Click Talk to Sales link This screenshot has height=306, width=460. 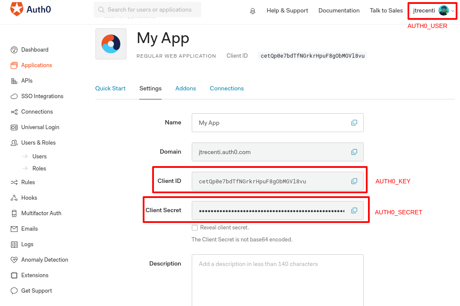[386, 11]
